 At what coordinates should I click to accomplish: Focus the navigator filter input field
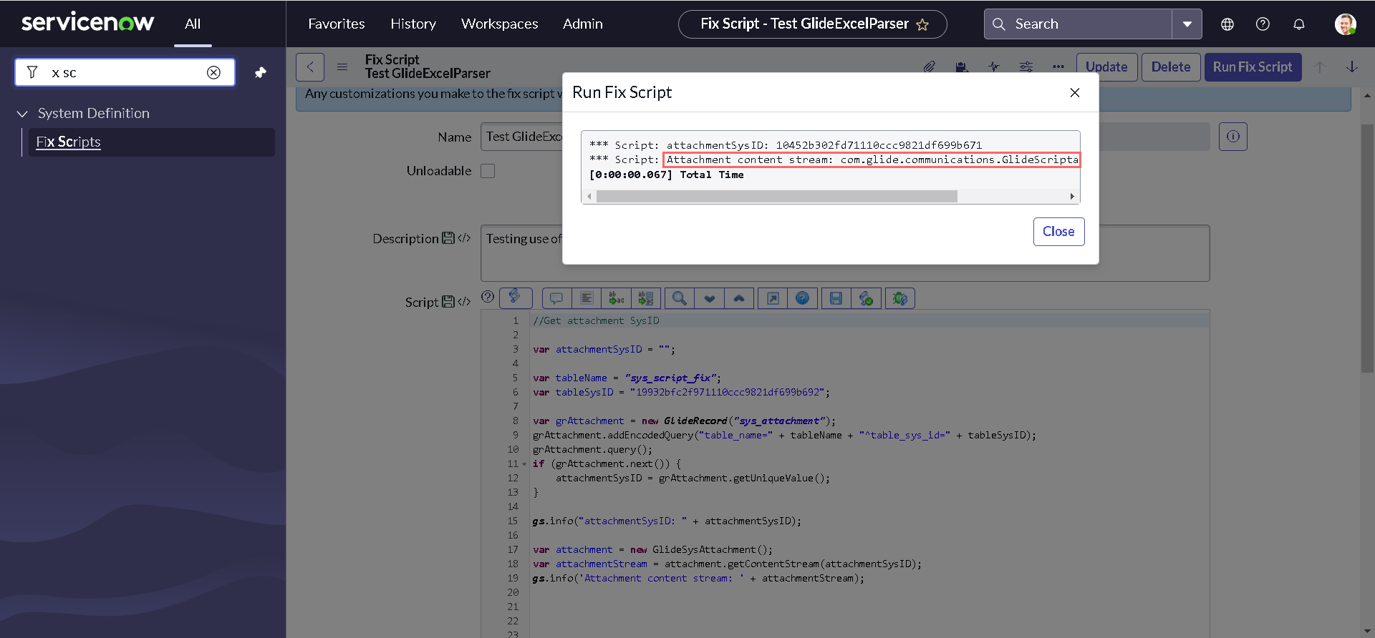(125, 72)
